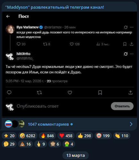This screenshot has height=160, width=139.
Task: Toggle the fire reaction showing 846
Action: (x=47, y=136)
